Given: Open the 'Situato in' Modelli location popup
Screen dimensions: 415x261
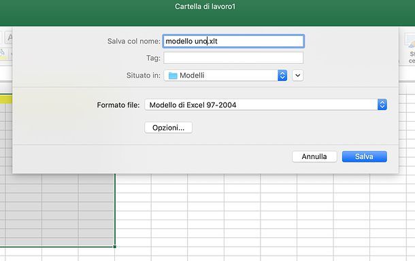Looking at the screenshot, I should click(x=225, y=75).
